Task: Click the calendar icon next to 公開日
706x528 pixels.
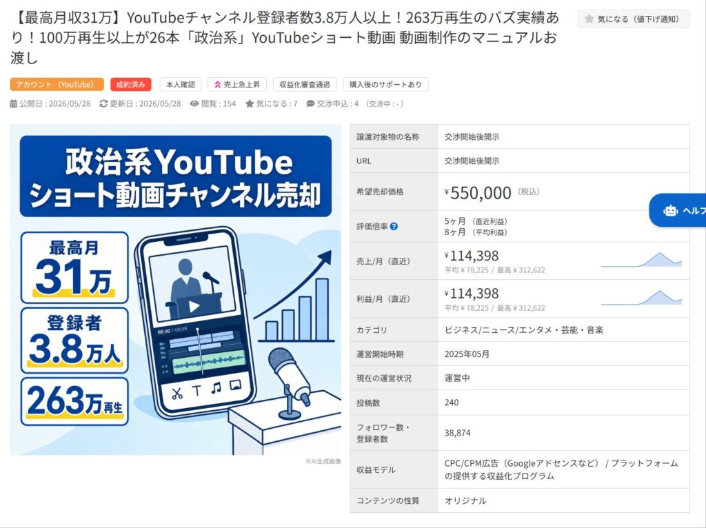Action: [x=14, y=103]
